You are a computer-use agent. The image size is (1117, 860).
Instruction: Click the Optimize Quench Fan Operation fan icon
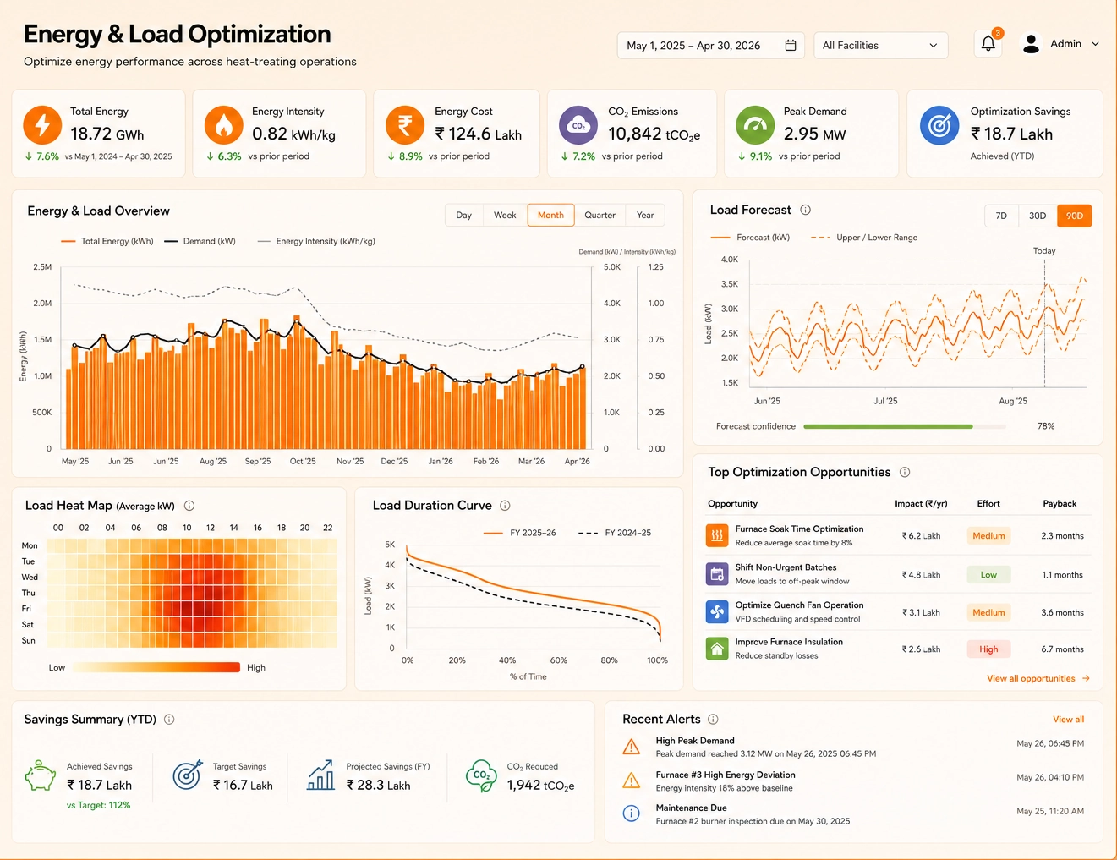coord(717,611)
